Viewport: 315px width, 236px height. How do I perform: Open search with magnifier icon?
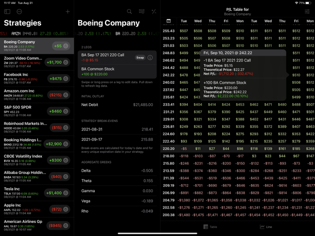pos(130,11)
